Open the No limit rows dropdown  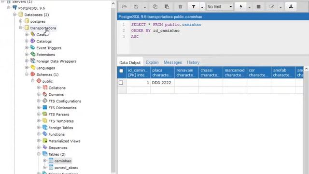[220, 7]
